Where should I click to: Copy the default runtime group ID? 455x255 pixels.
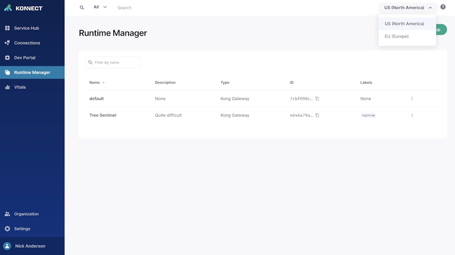[318, 99]
